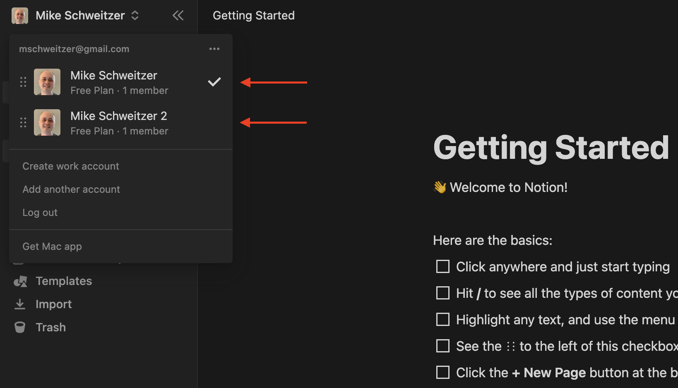
Task: Check 'See the ⋮⋮ to the left' box
Action: tap(443, 346)
